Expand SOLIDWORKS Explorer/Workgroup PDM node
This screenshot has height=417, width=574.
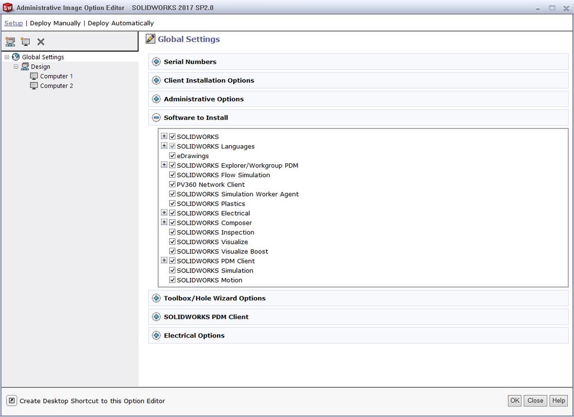[164, 165]
